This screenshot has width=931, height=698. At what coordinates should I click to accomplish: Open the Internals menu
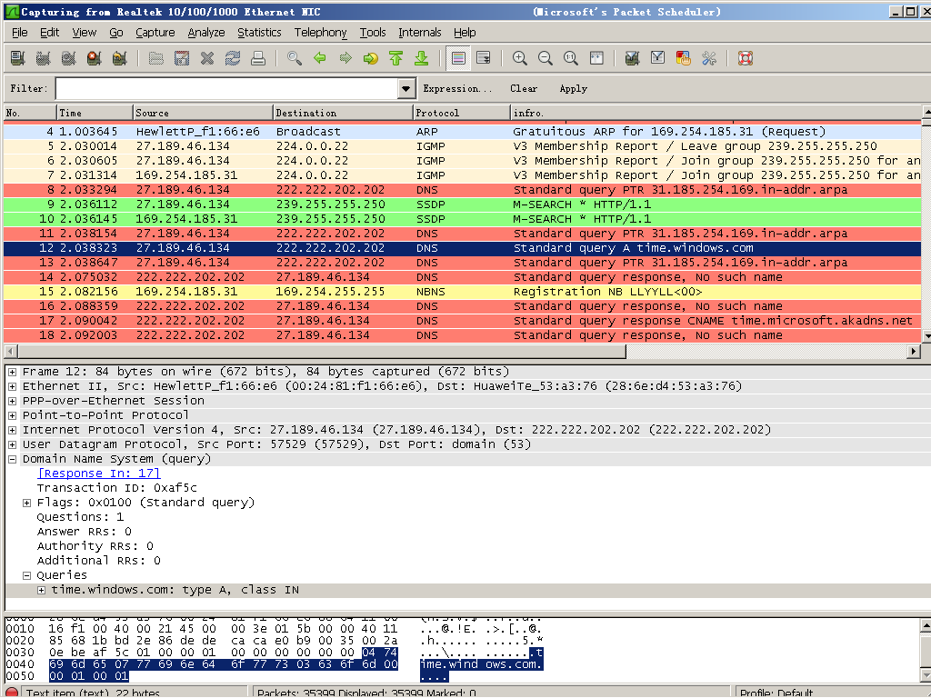tap(420, 32)
